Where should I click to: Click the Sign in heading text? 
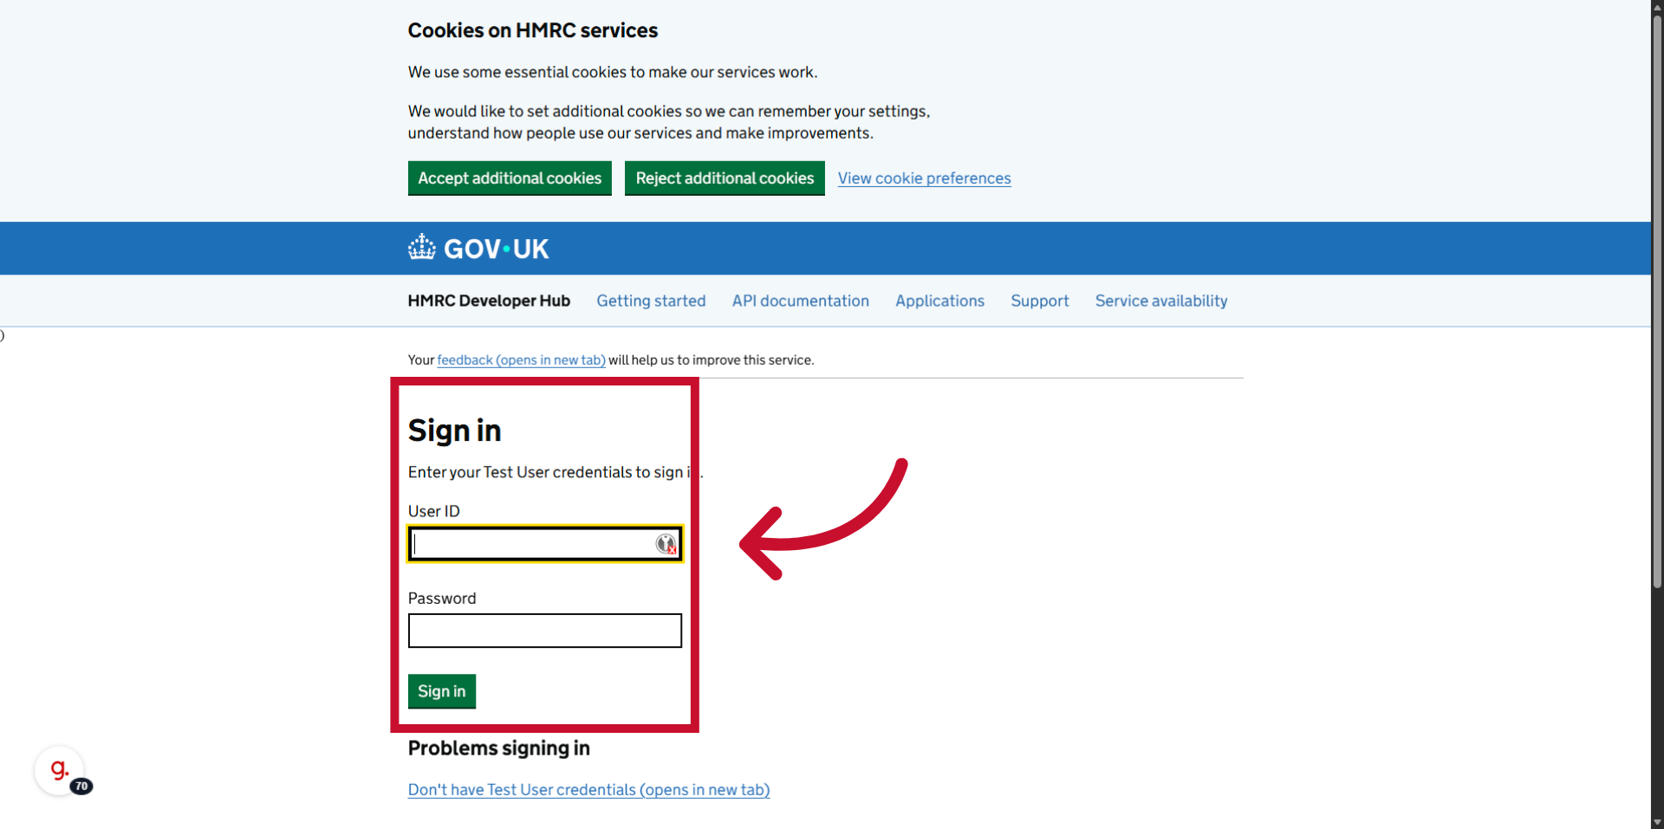[x=455, y=431]
